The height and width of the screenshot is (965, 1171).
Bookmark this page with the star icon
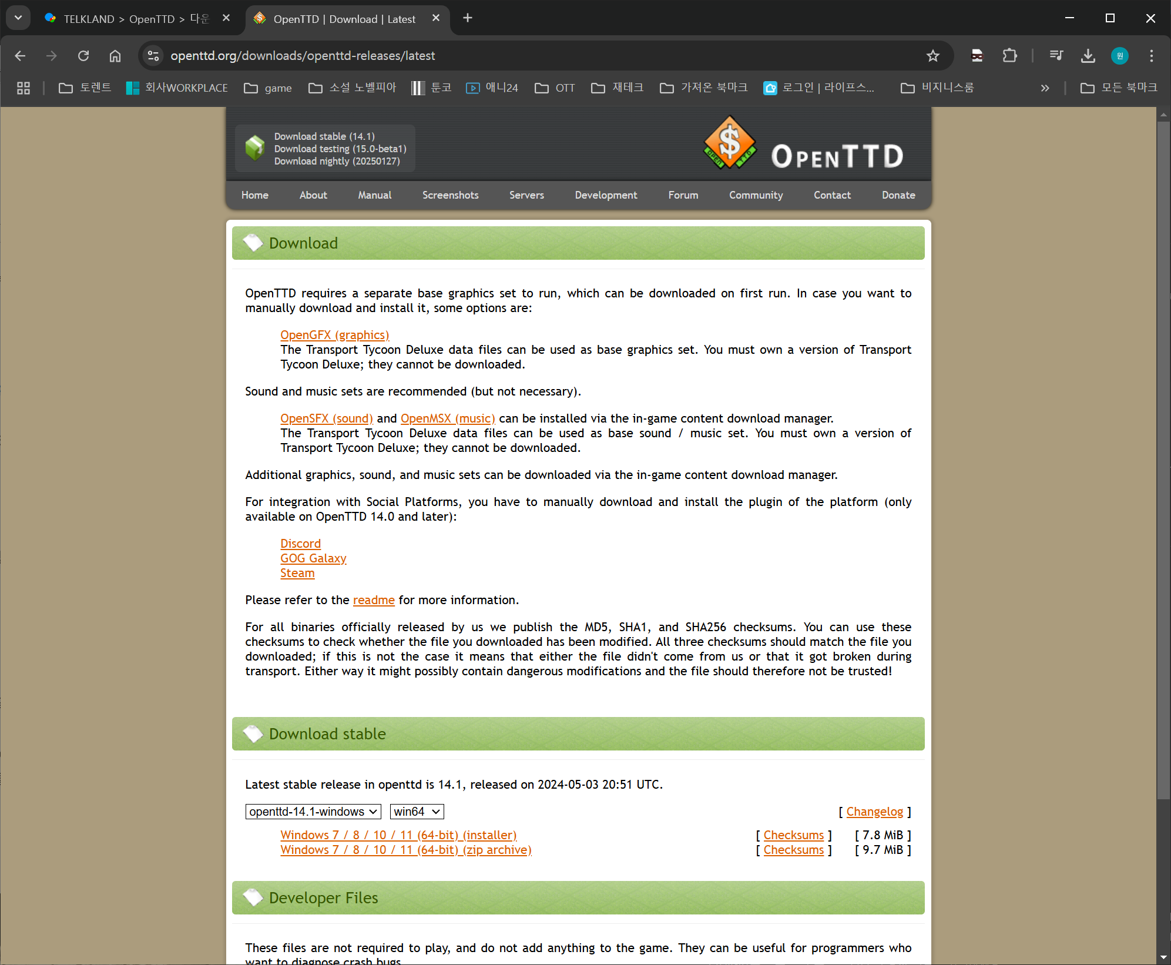click(x=933, y=56)
